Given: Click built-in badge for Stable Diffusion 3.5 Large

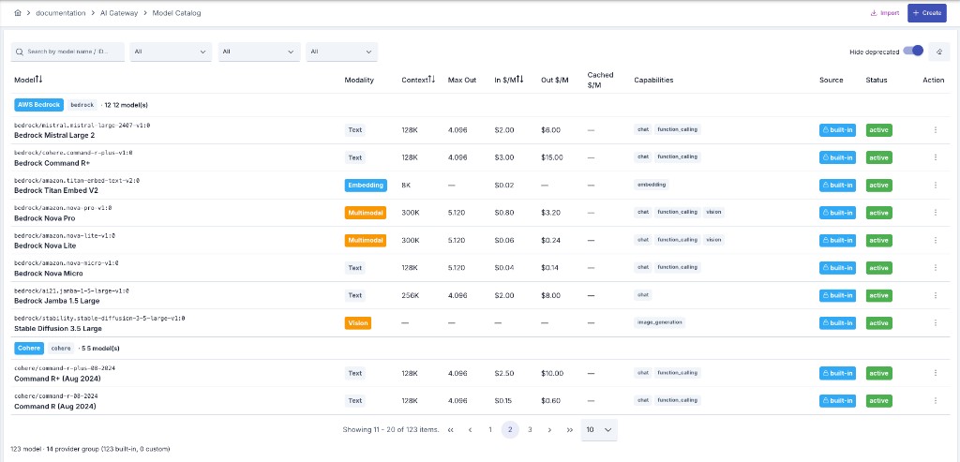Looking at the screenshot, I should (837, 322).
